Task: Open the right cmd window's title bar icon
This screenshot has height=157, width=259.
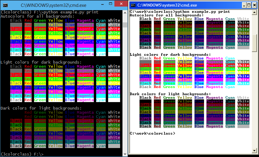Action: click(133, 5)
